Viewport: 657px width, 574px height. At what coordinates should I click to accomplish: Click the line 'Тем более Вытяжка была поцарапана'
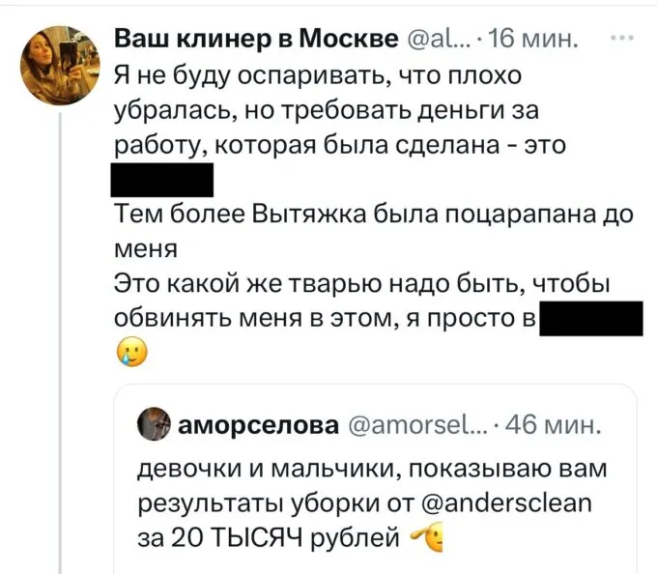372,215
